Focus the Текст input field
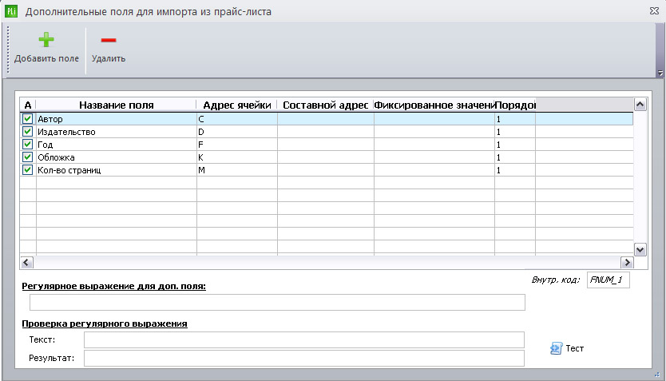 [x=304, y=339]
